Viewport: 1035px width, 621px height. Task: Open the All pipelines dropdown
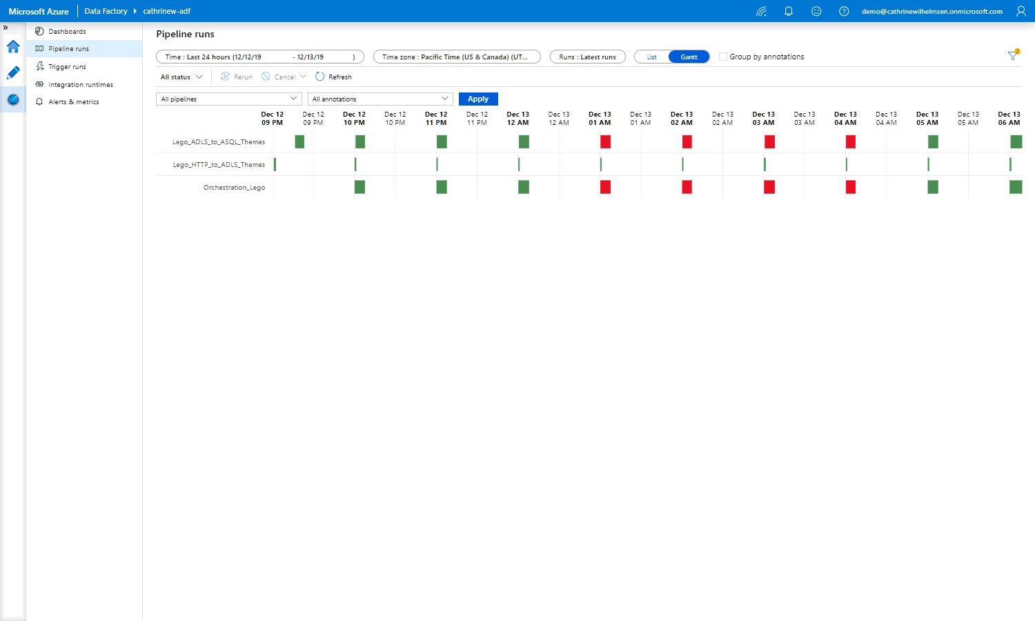point(228,99)
